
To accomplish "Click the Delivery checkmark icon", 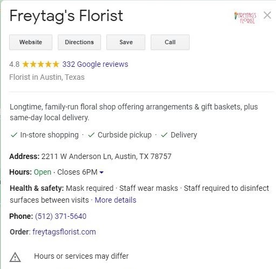I will [x=164, y=135].
